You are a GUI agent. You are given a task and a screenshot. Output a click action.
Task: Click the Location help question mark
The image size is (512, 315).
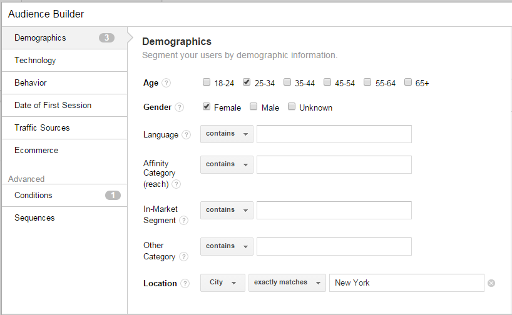(x=185, y=284)
